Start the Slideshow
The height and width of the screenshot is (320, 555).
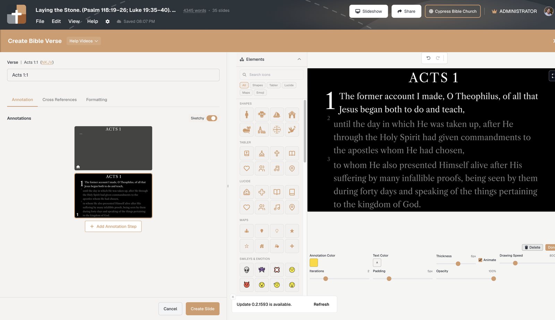(x=368, y=11)
